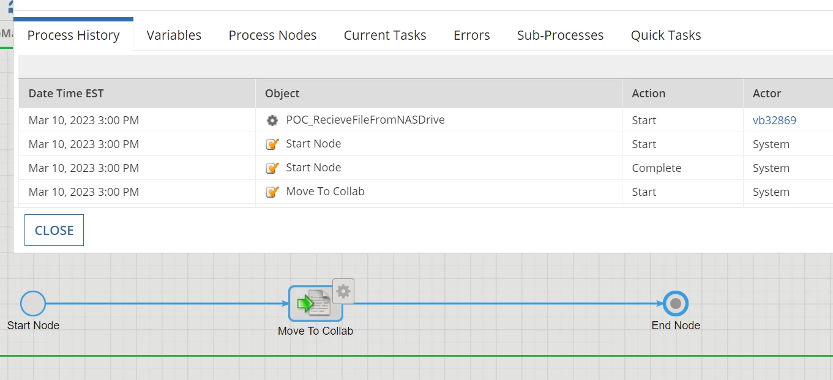The width and height of the screenshot is (833, 380).
Task: Click the task icon beside Move To Collab row
Action: pos(272,192)
